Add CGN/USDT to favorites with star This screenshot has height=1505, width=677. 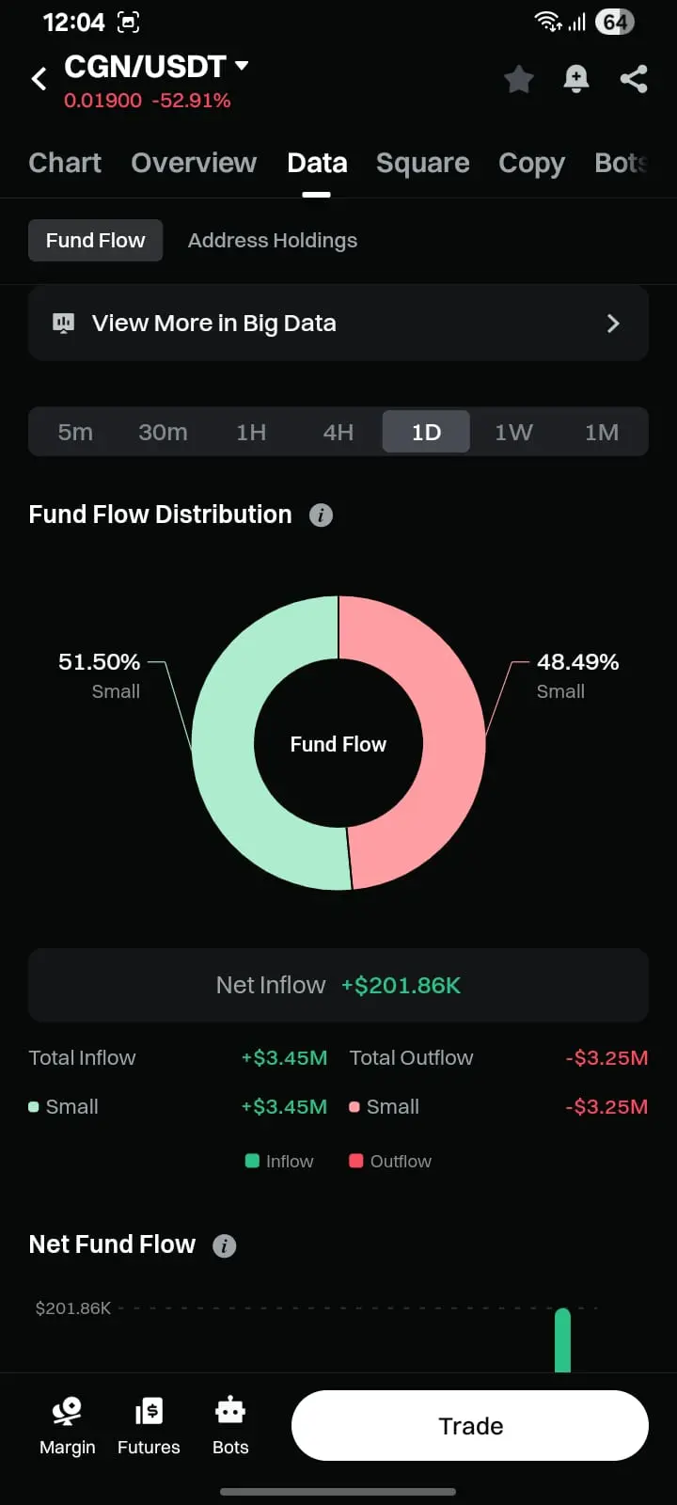click(x=519, y=79)
